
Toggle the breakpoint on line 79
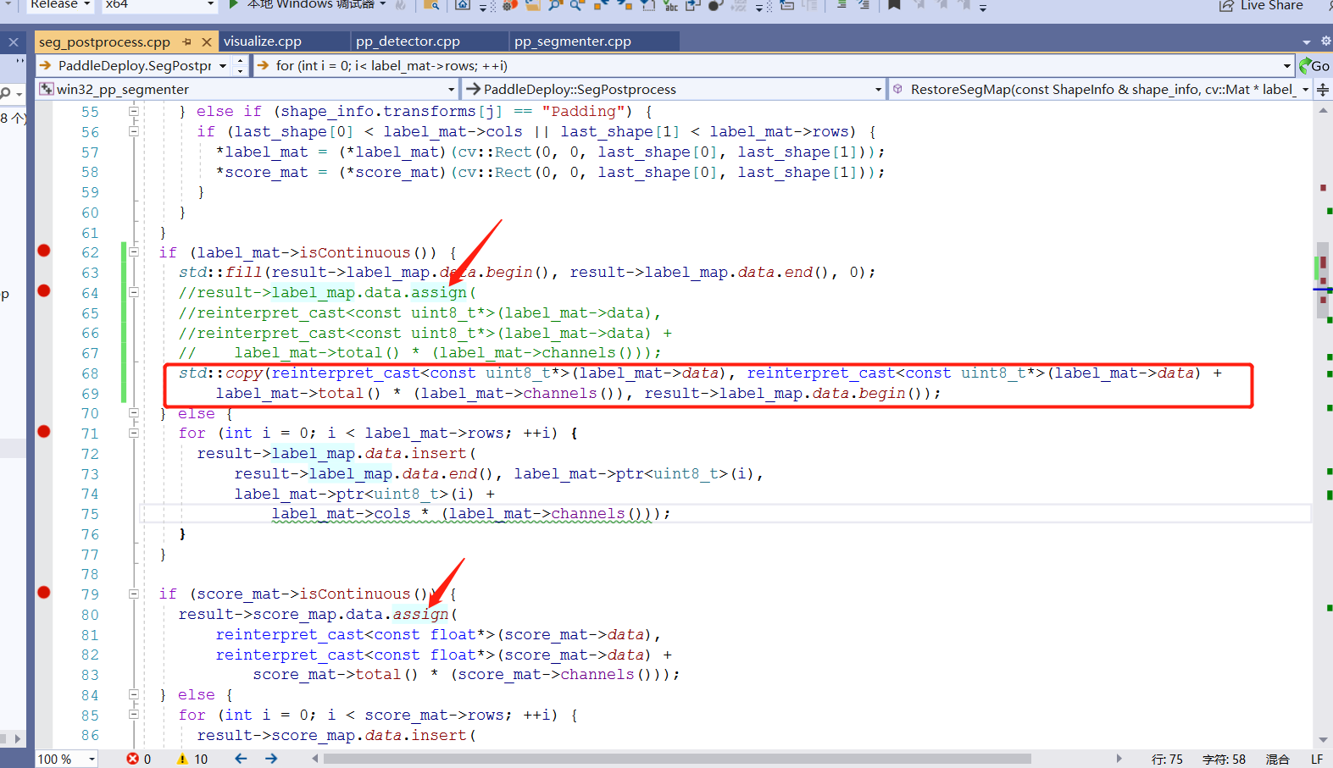click(44, 593)
